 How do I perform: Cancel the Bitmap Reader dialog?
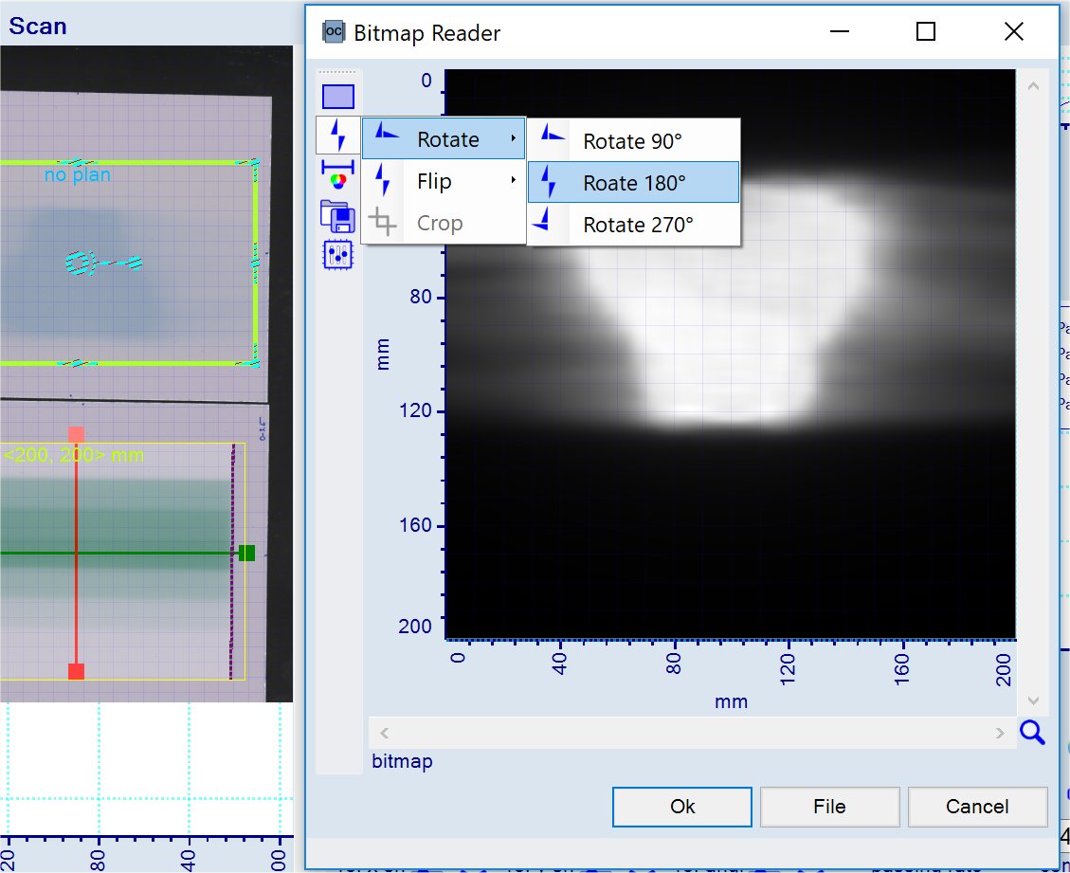tap(977, 807)
